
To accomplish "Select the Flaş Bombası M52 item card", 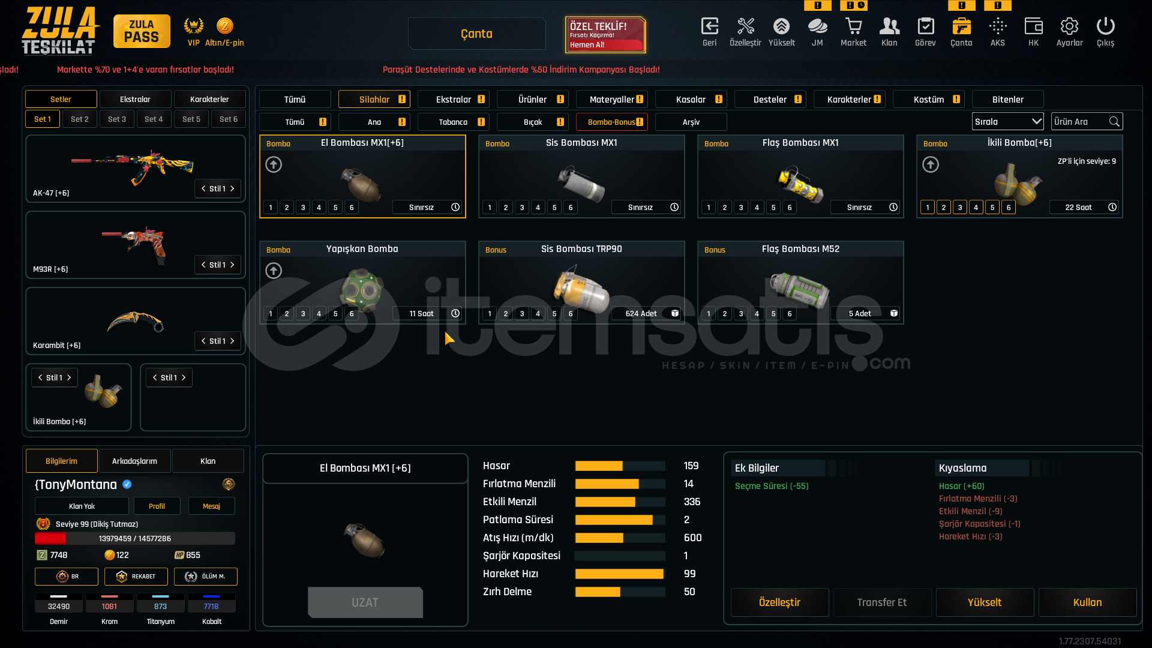I will (800, 283).
